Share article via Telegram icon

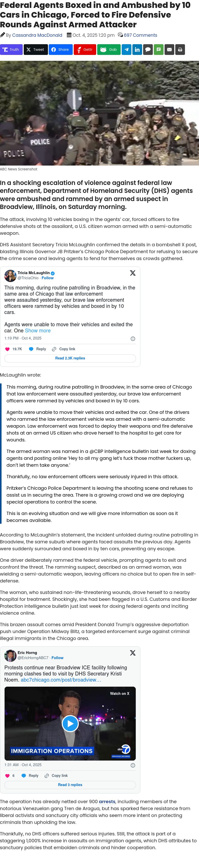[x=127, y=50]
